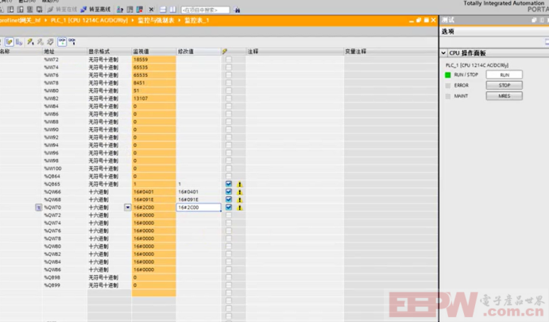Click the warning icon in the %QB65 row
This screenshot has width=549, height=322.
pos(240,184)
